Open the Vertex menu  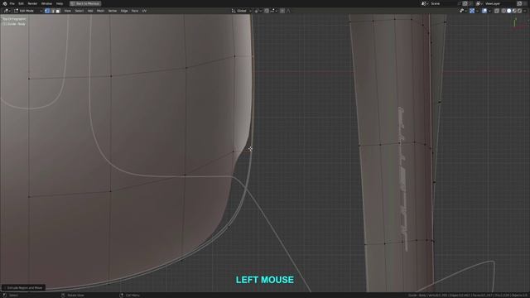pos(113,11)
